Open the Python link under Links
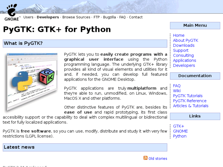 (x=180, y=136)
